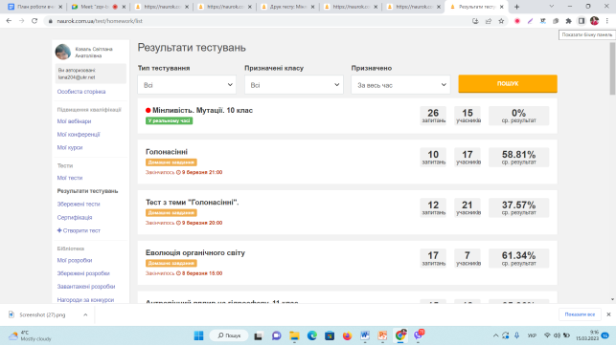
Task: Click the volume icon in system tray
Action: tap(557, 335)
